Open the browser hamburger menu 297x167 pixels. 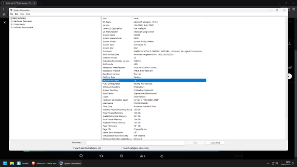point(294,9)
